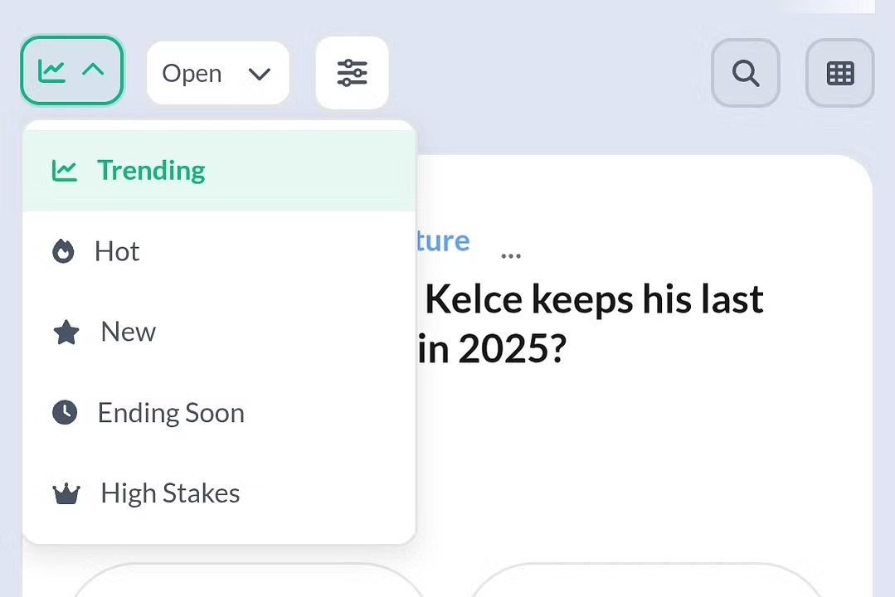Click the down chevron next to Open

pos(260,74)
